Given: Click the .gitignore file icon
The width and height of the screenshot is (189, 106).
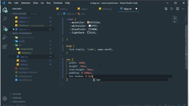Looking at the screenshot, I should 17,68.
